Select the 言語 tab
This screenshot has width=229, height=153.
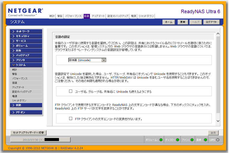tap(86, 16)
